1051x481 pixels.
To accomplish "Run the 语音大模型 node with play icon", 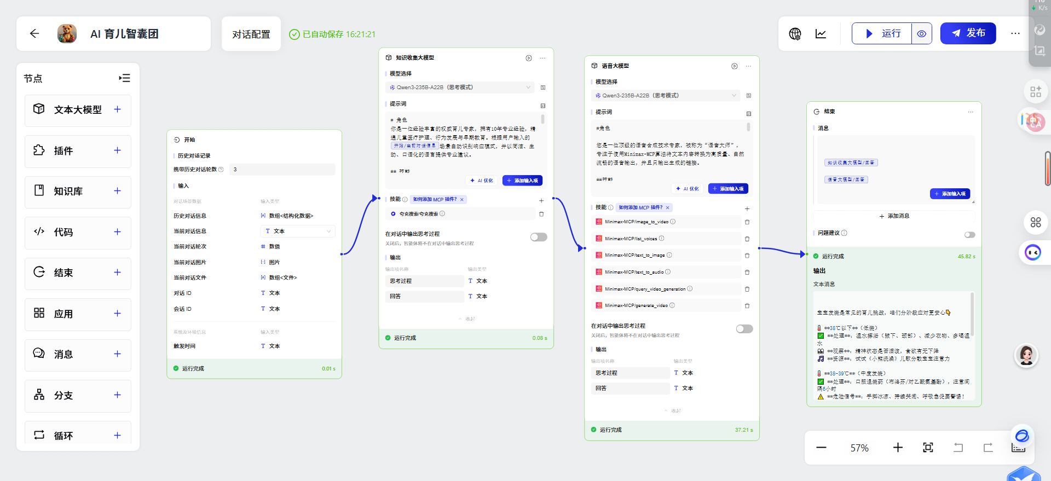I will [735, 66].
